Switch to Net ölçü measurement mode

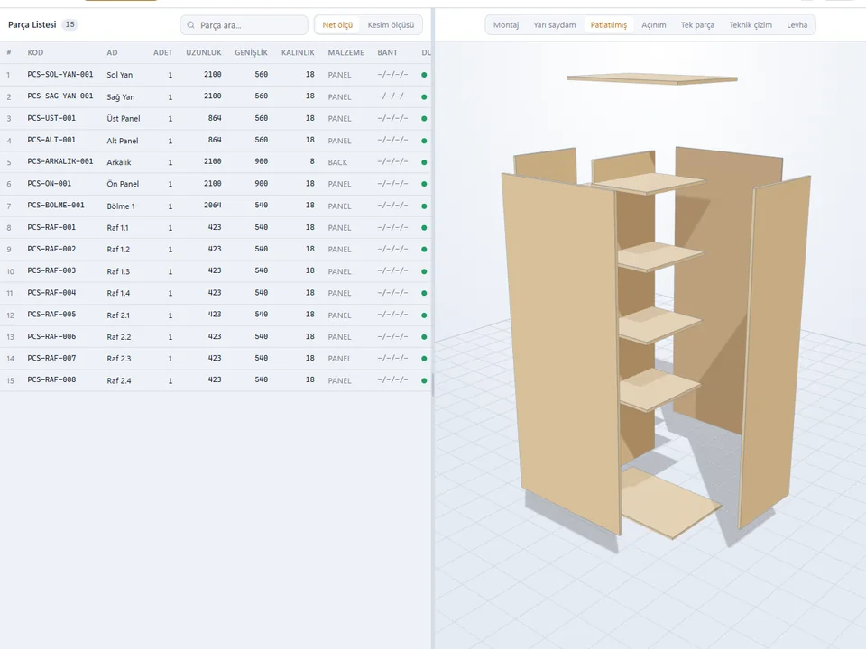(x=337, y=25)
